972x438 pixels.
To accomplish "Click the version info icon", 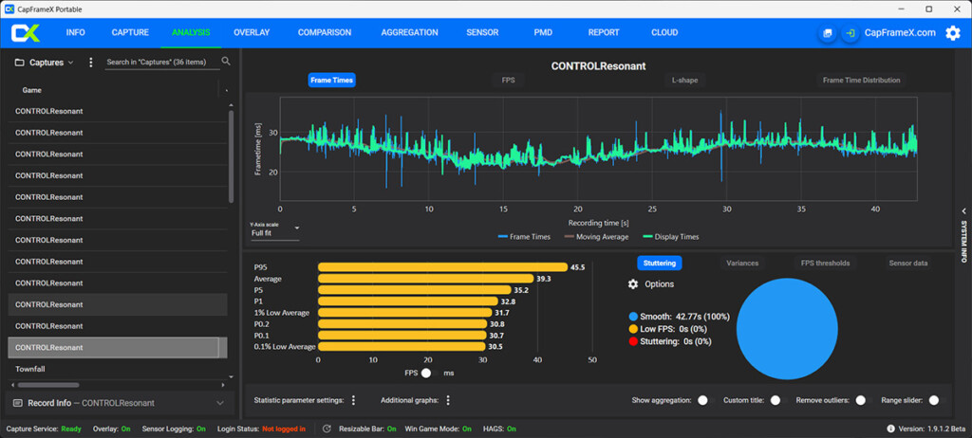I will (890, 429).
